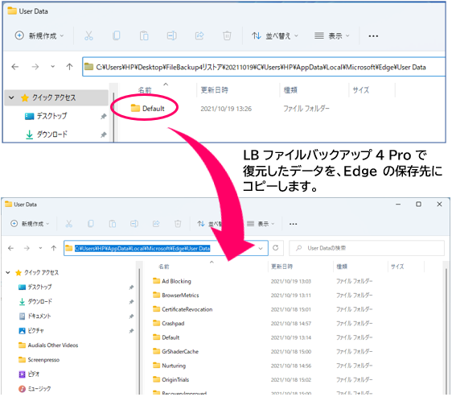Viewport: 452px width, 397px height.
Task: Click Rename icon in bottom window toolbar
Action: click(134, 224)
